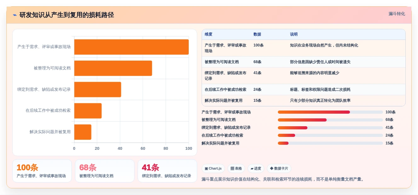Screen dimensions: 418x195
Task: Click the 在后续工作中被成功检索 chart bar
Action: (88, 111)
